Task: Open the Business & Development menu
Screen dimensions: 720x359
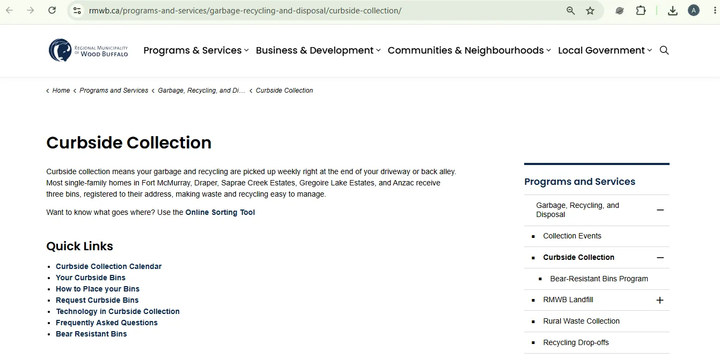Action: [x=318, y=50]
